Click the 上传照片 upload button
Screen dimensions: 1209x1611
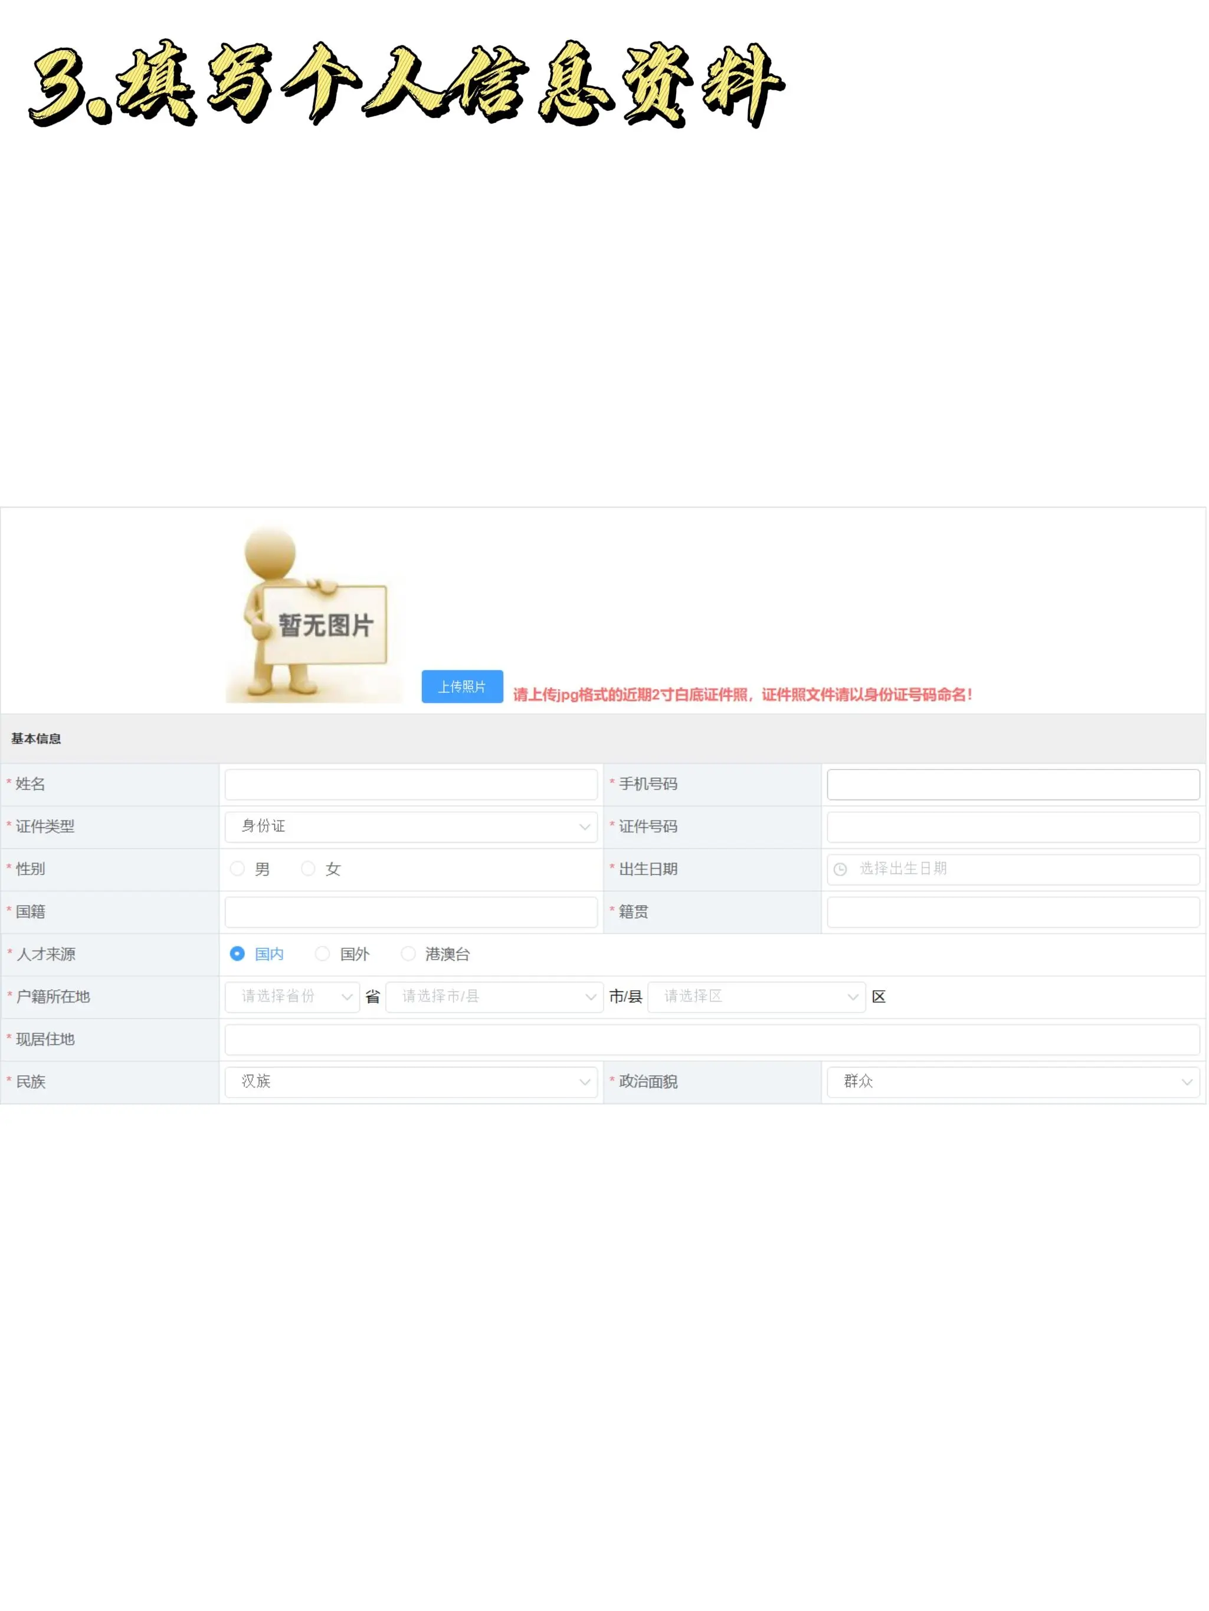463,687
